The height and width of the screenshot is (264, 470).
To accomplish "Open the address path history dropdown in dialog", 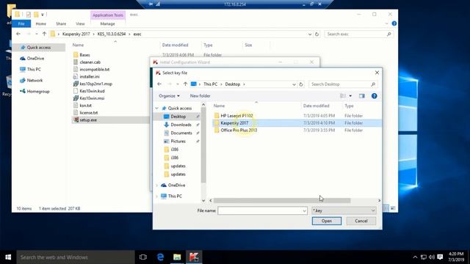I will tap(294, 84).
